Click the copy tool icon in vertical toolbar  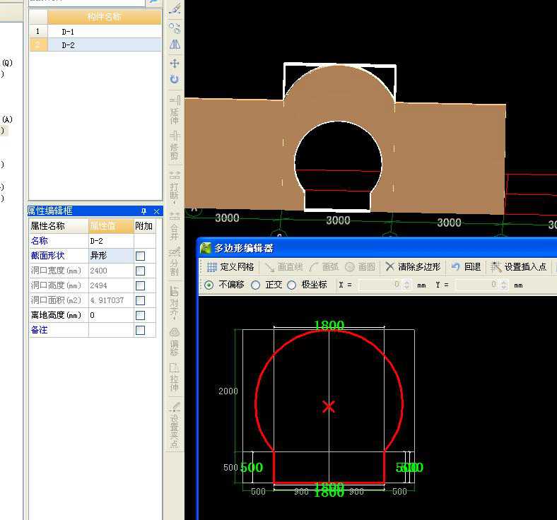point(175,28)
